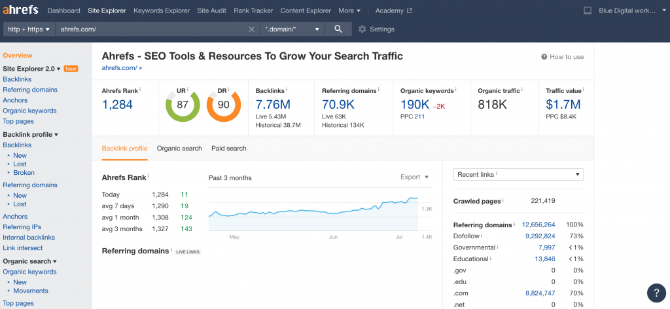Open Movements under Organic keywords
This screenshot has height=309, width=670.
pos(31,291)
